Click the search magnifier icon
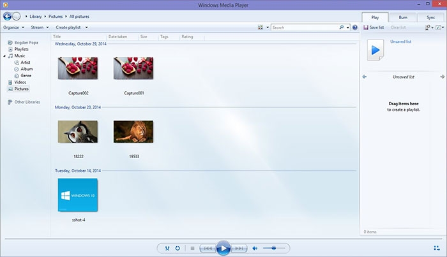 [342, 27]
